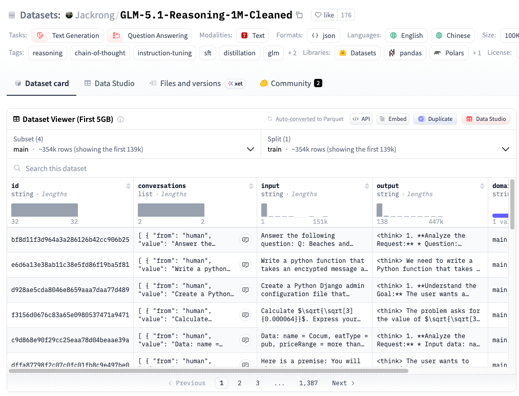This screenshot has width=519, height=396.
Task: Switch to the Data Studio tab
Action: click(x=109, y=84)
